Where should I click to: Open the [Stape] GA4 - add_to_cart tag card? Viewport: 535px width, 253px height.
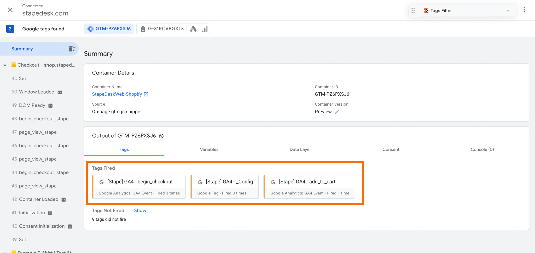point(310,187)
